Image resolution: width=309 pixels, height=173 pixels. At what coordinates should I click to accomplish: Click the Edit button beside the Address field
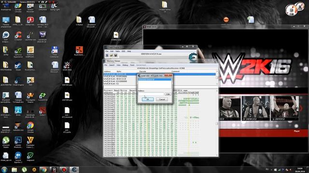[x=168, y=94]
